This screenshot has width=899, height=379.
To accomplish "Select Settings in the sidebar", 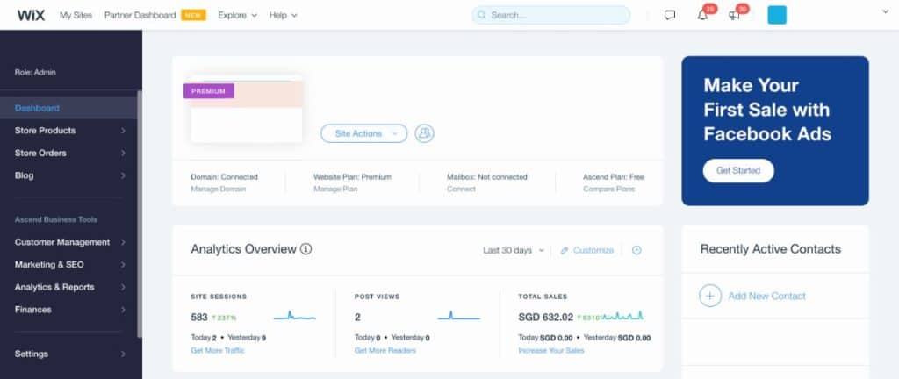I will coord(32,354).
